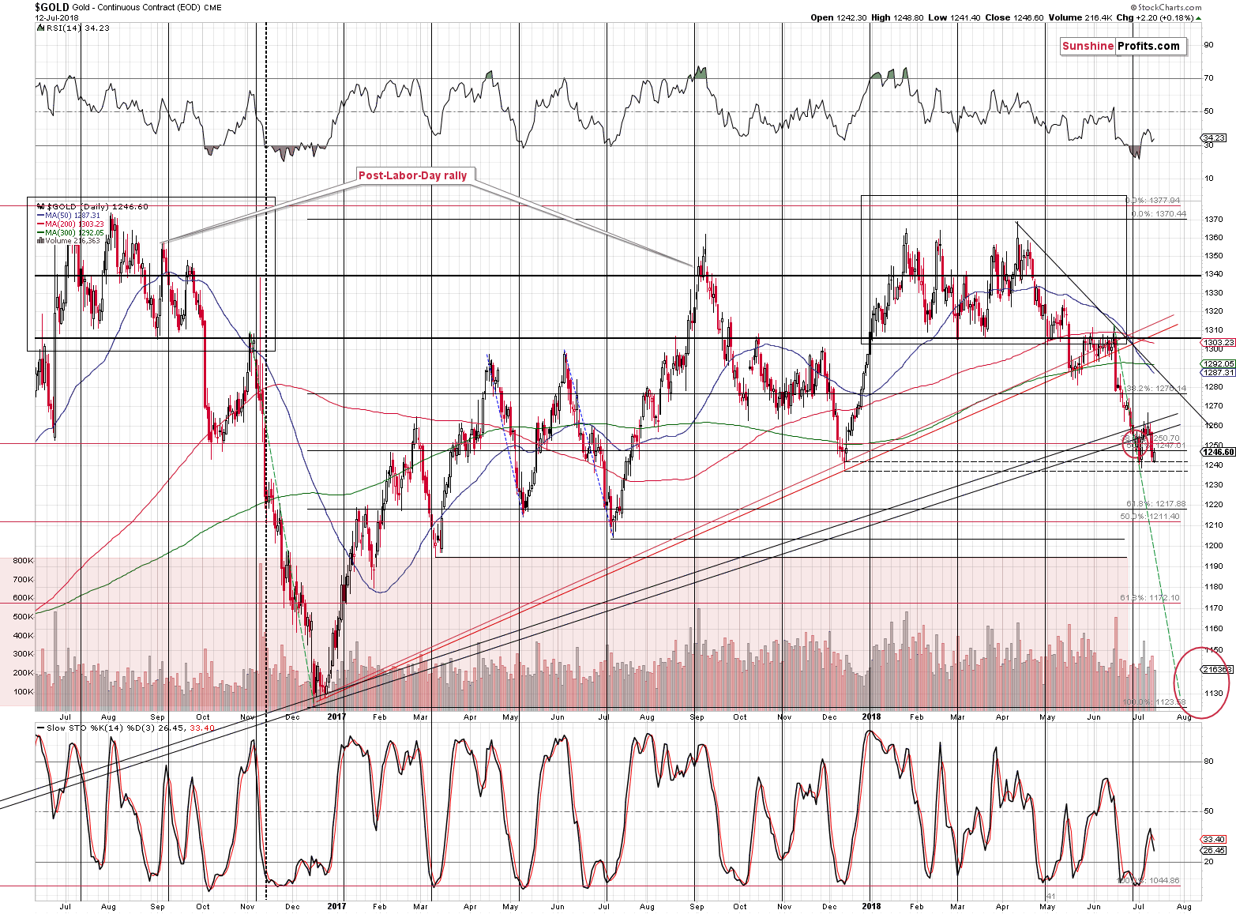This screenshot has height=914, width=1236.
Task: Click the MA(50) blue line swatch
Action: point(41,215)
